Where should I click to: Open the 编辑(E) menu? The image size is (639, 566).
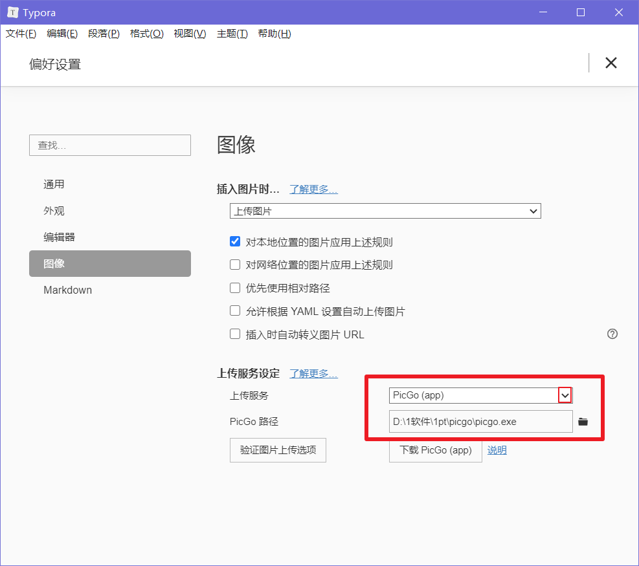click(62, 34)
